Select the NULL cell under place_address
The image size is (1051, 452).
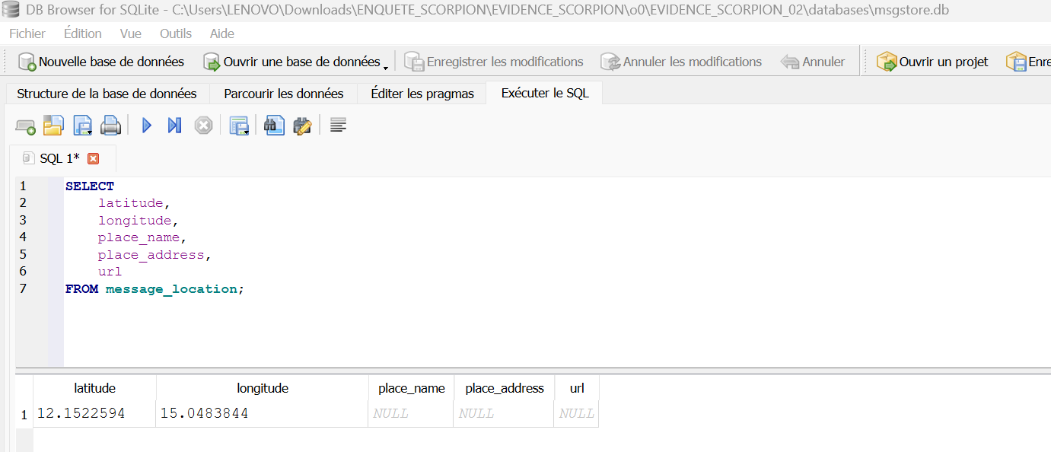(505, 414)
